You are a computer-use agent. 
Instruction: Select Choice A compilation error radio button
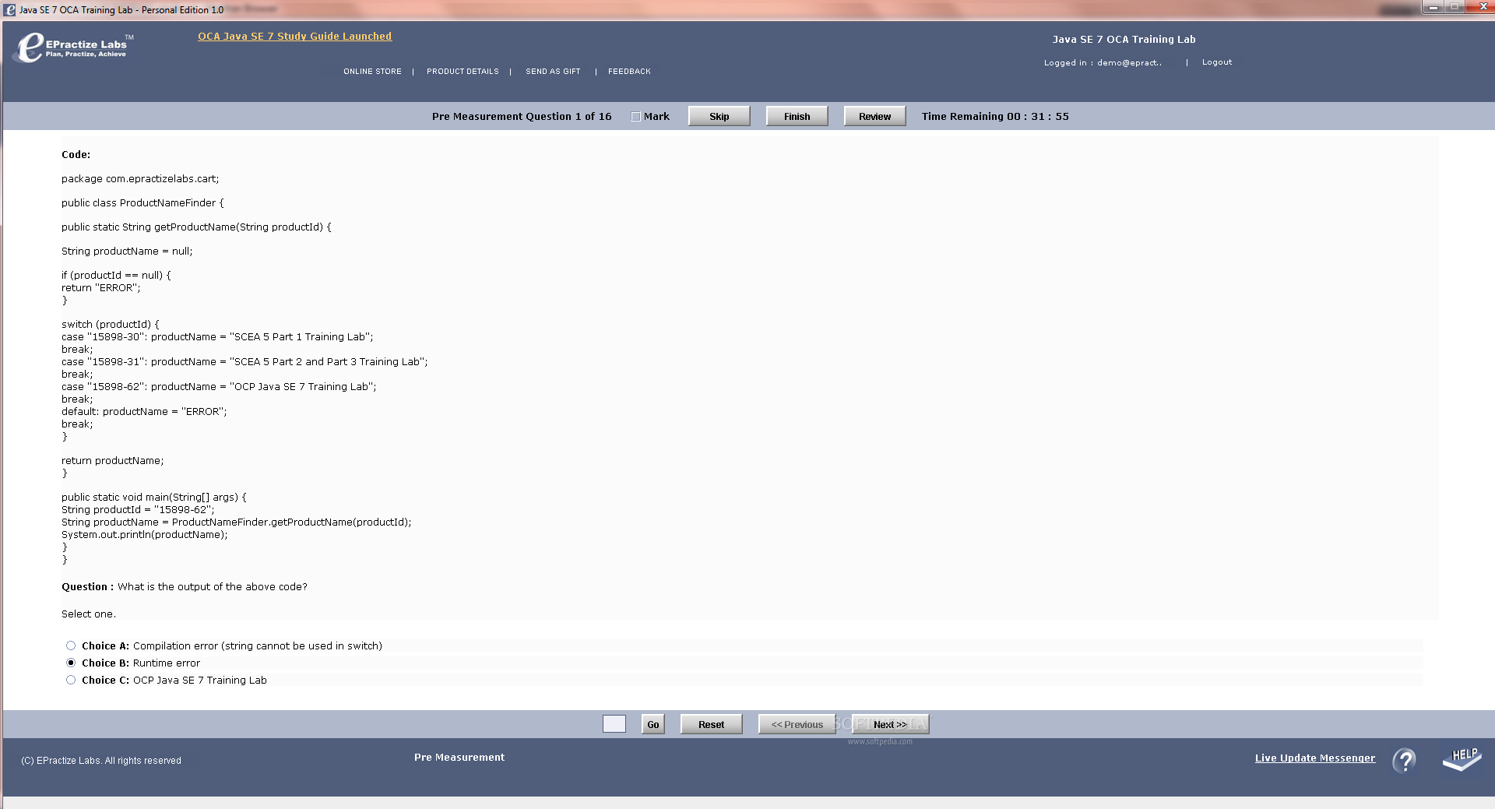coord(71,645)
